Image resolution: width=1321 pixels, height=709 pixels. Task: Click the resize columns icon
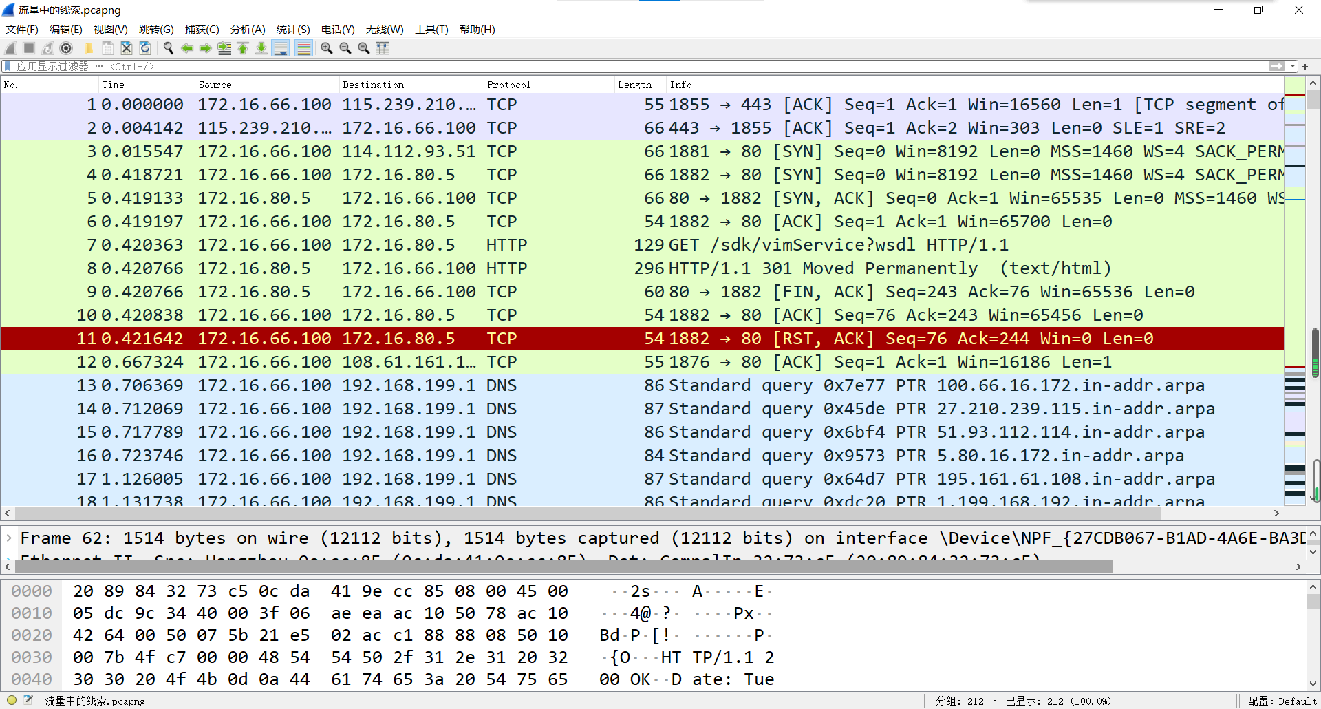383,48
